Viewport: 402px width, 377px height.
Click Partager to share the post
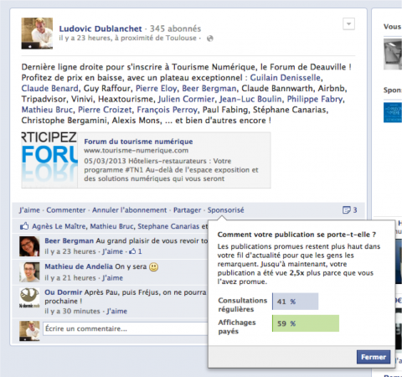coord(187,210)
